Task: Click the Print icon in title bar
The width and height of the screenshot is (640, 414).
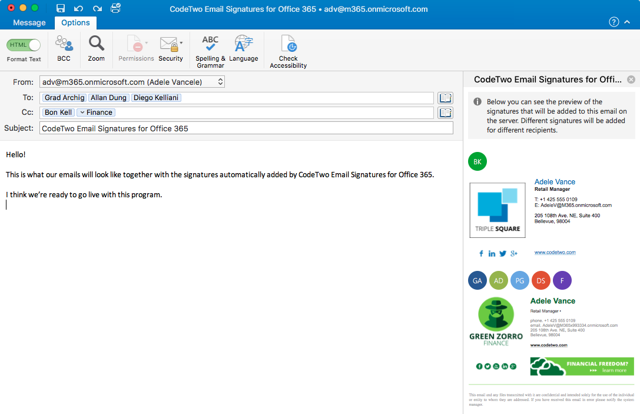Action: click(x=115, y=8)
